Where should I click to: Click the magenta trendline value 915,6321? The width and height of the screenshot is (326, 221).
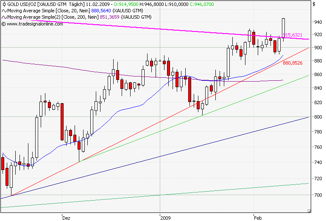pyautogui.click(x=293, y=35)
